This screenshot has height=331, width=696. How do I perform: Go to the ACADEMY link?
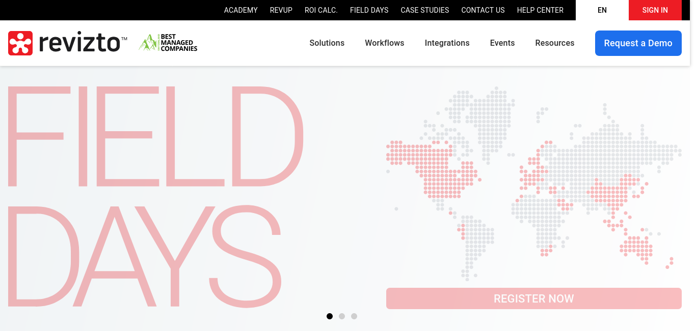coord(241,10)
